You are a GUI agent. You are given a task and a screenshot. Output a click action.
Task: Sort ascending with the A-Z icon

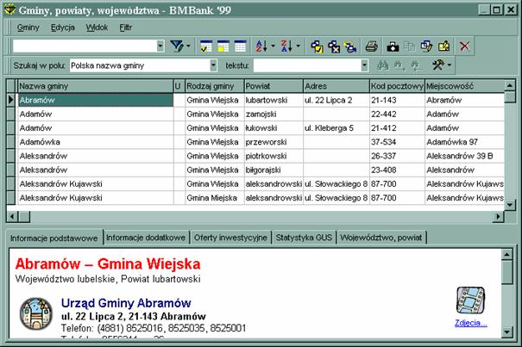pyautogui.click(x=261, y=46)
